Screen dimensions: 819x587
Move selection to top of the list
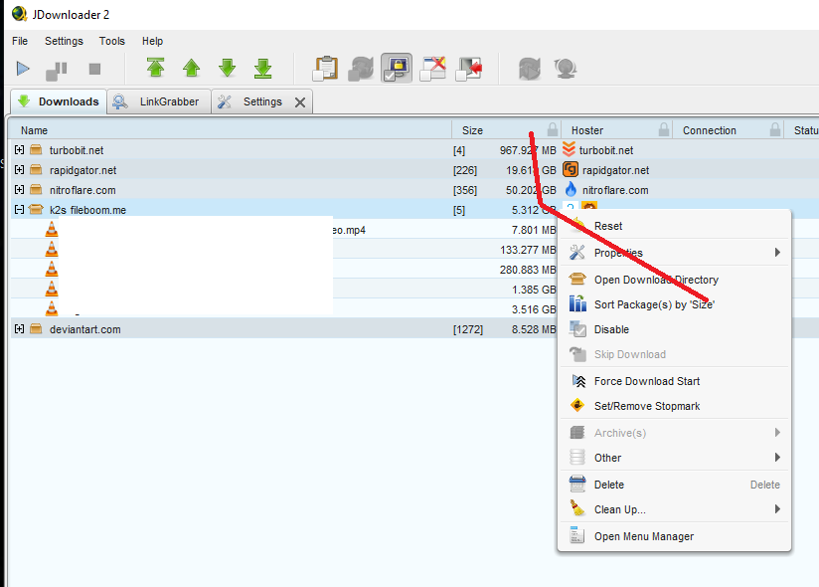(156, 68)
